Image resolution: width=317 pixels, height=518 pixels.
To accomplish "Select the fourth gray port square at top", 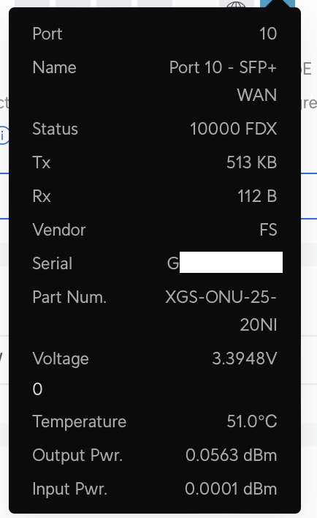I will pyautogui.click(x=155, y=4).
